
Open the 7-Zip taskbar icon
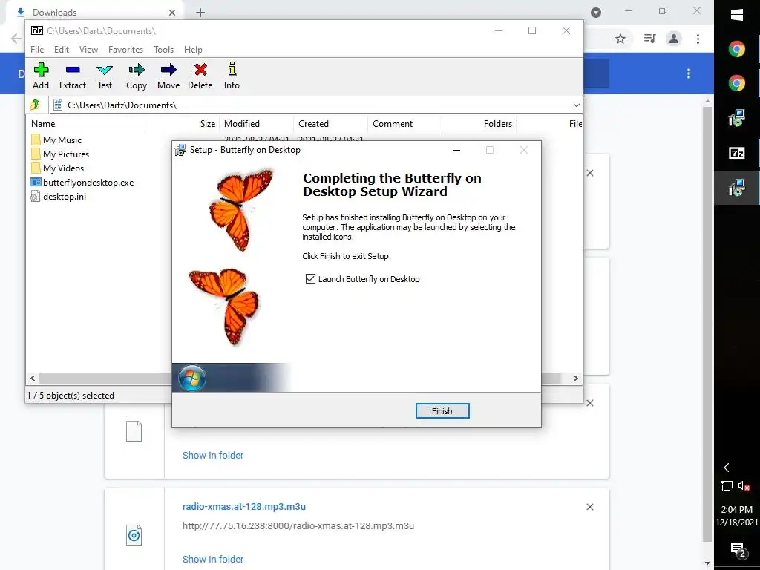pos(737,153)
